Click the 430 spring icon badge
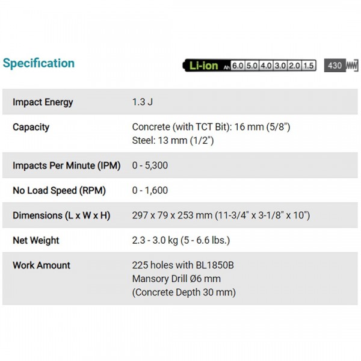Viewport: 361px width, 361px height. [341, 66]
